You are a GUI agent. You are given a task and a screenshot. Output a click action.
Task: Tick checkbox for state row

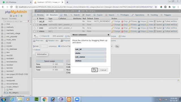35,28
